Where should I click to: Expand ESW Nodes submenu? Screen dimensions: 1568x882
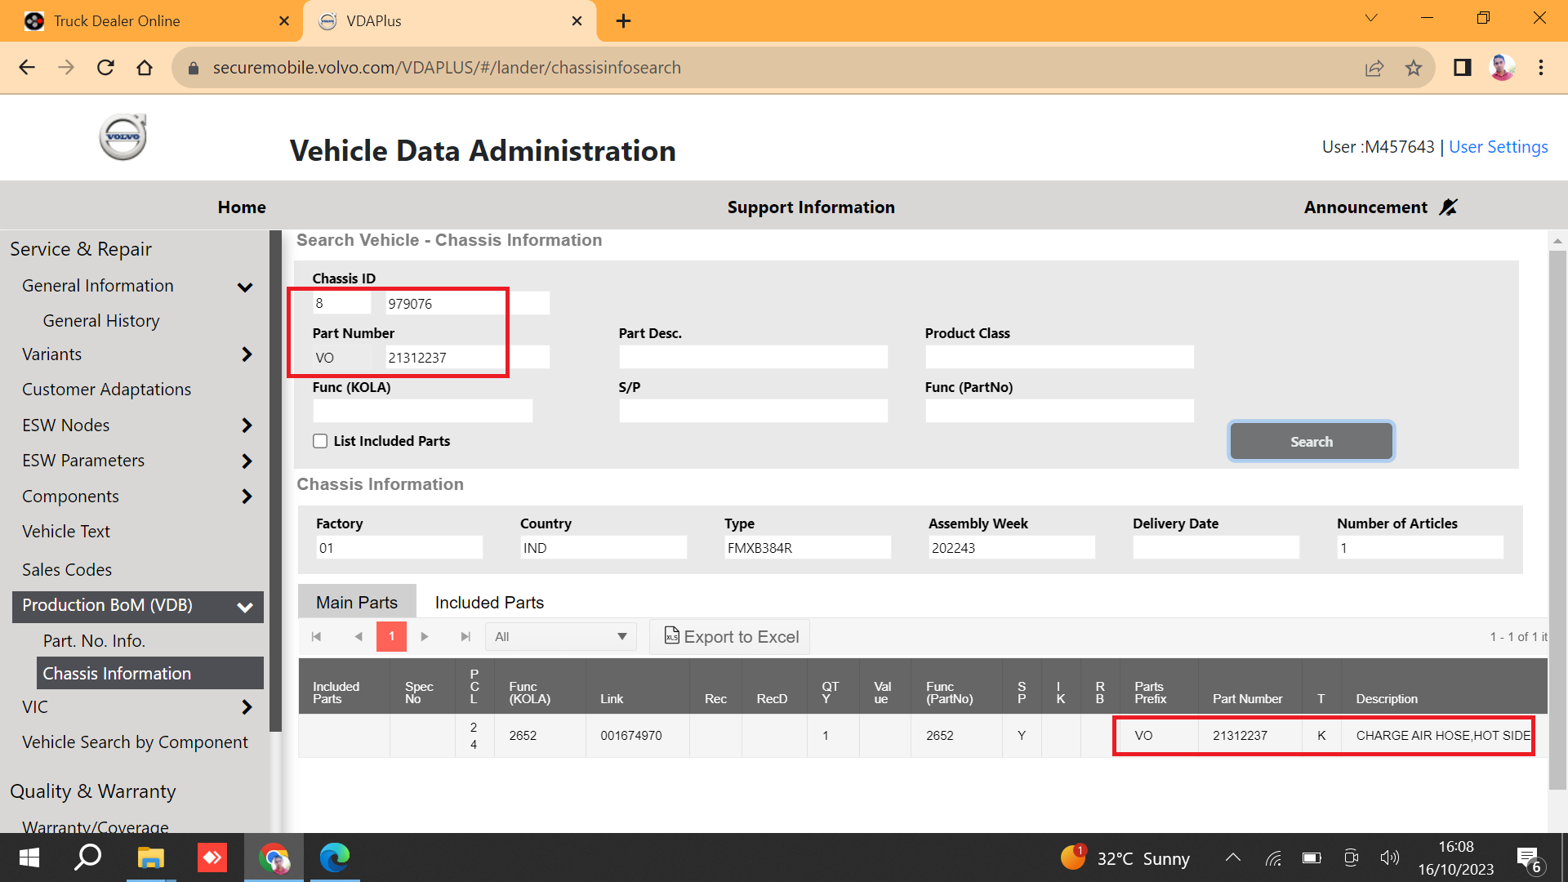247,425
